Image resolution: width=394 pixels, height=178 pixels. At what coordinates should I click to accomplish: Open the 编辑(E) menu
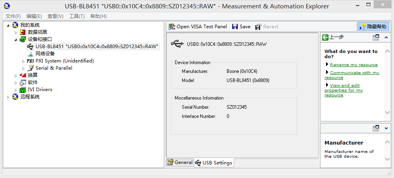[34, 16]
